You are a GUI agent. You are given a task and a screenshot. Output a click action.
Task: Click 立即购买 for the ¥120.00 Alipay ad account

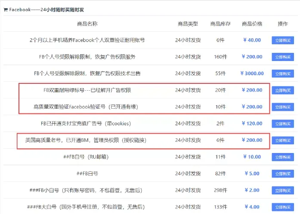coord(283,124)
